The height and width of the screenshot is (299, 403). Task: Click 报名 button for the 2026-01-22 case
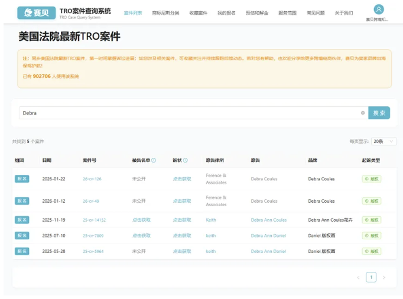click(x=22, y=179)
